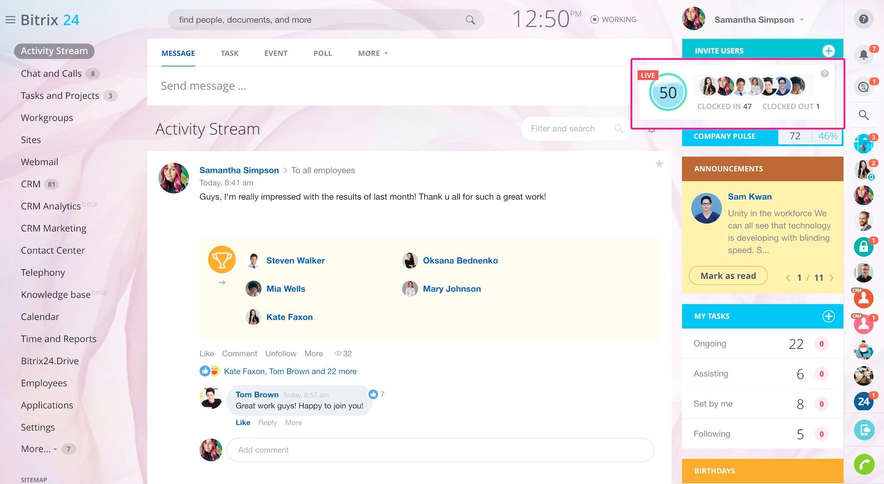Screen dimensions: 884x484
Task: Open Ongoing tasks row
Action: (x=762, y=344)
